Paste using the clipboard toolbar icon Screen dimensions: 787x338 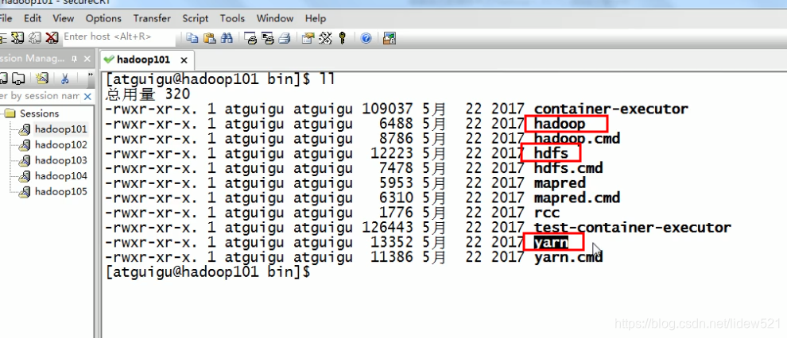tap(209, 37)
